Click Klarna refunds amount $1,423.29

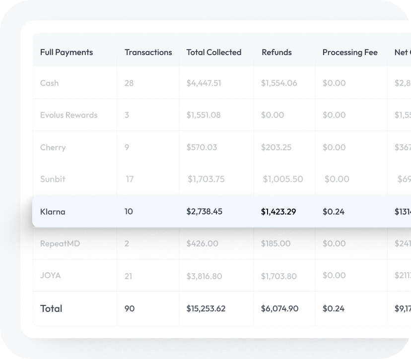(278, 212)
